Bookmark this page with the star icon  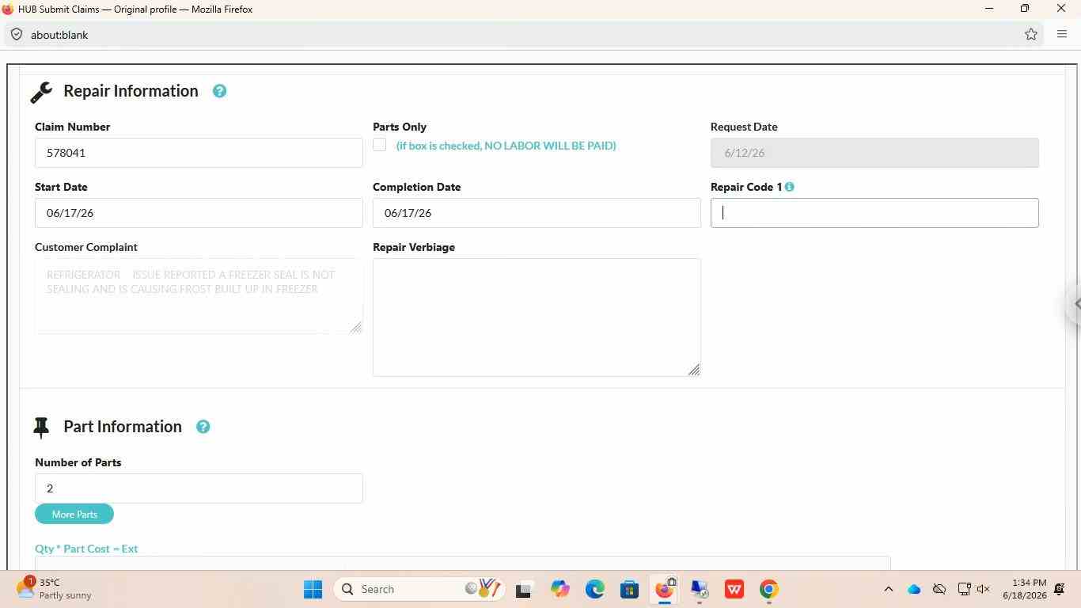tap(1030, 35)
